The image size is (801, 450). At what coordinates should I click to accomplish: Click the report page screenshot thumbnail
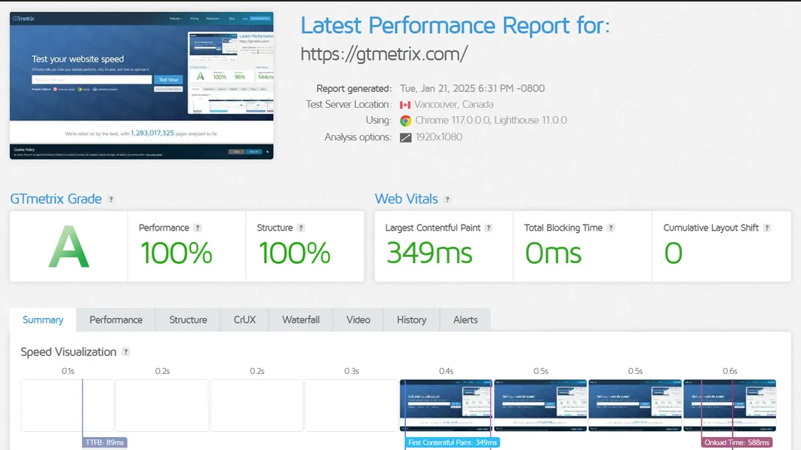(x=142, y=85)
